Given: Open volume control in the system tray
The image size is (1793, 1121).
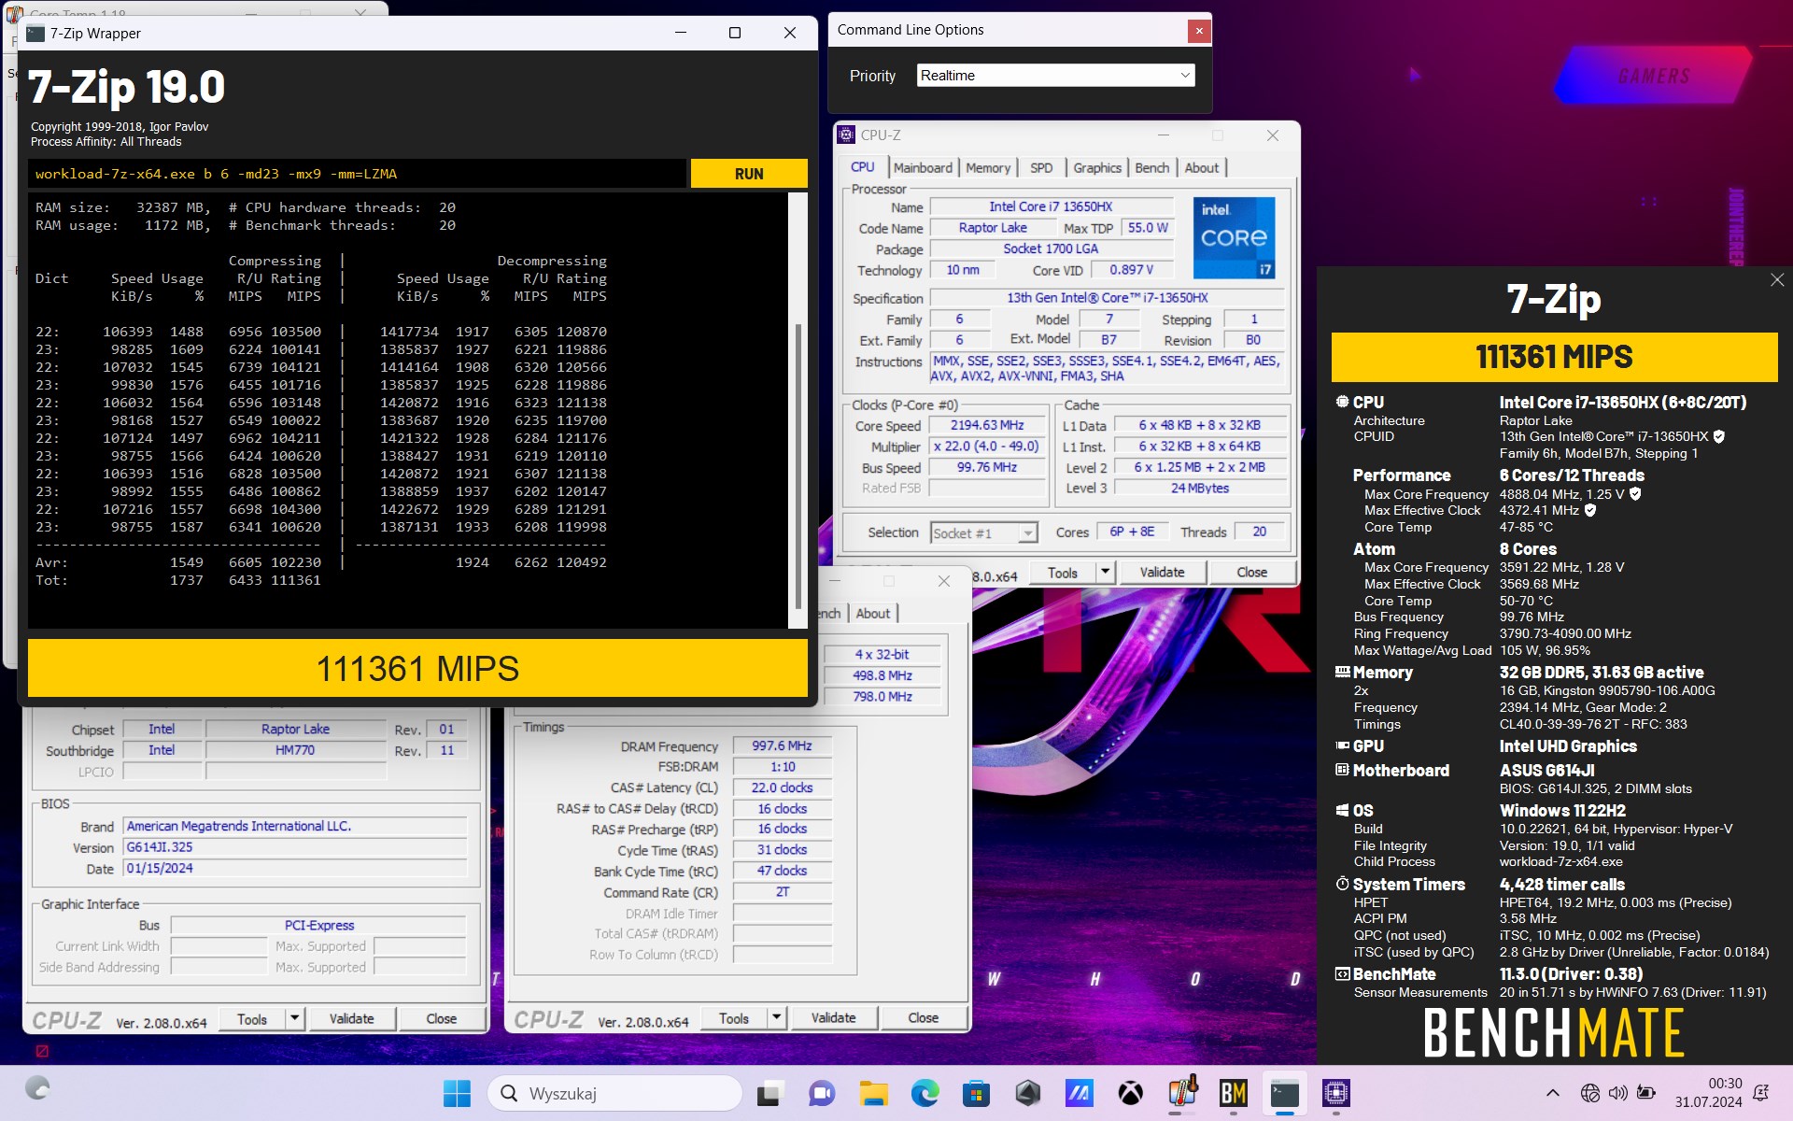Looking at the screenshot, I should (x=1617, y=1093).
